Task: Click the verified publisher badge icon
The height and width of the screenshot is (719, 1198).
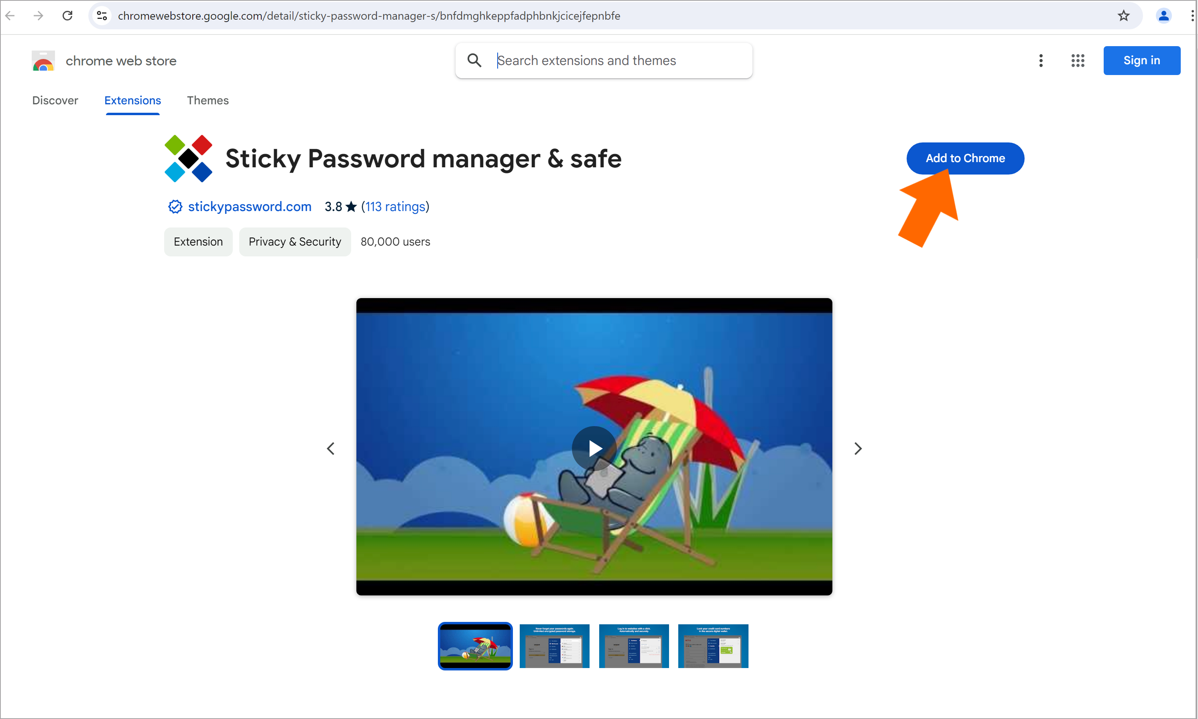Action: tap(175, 207)
